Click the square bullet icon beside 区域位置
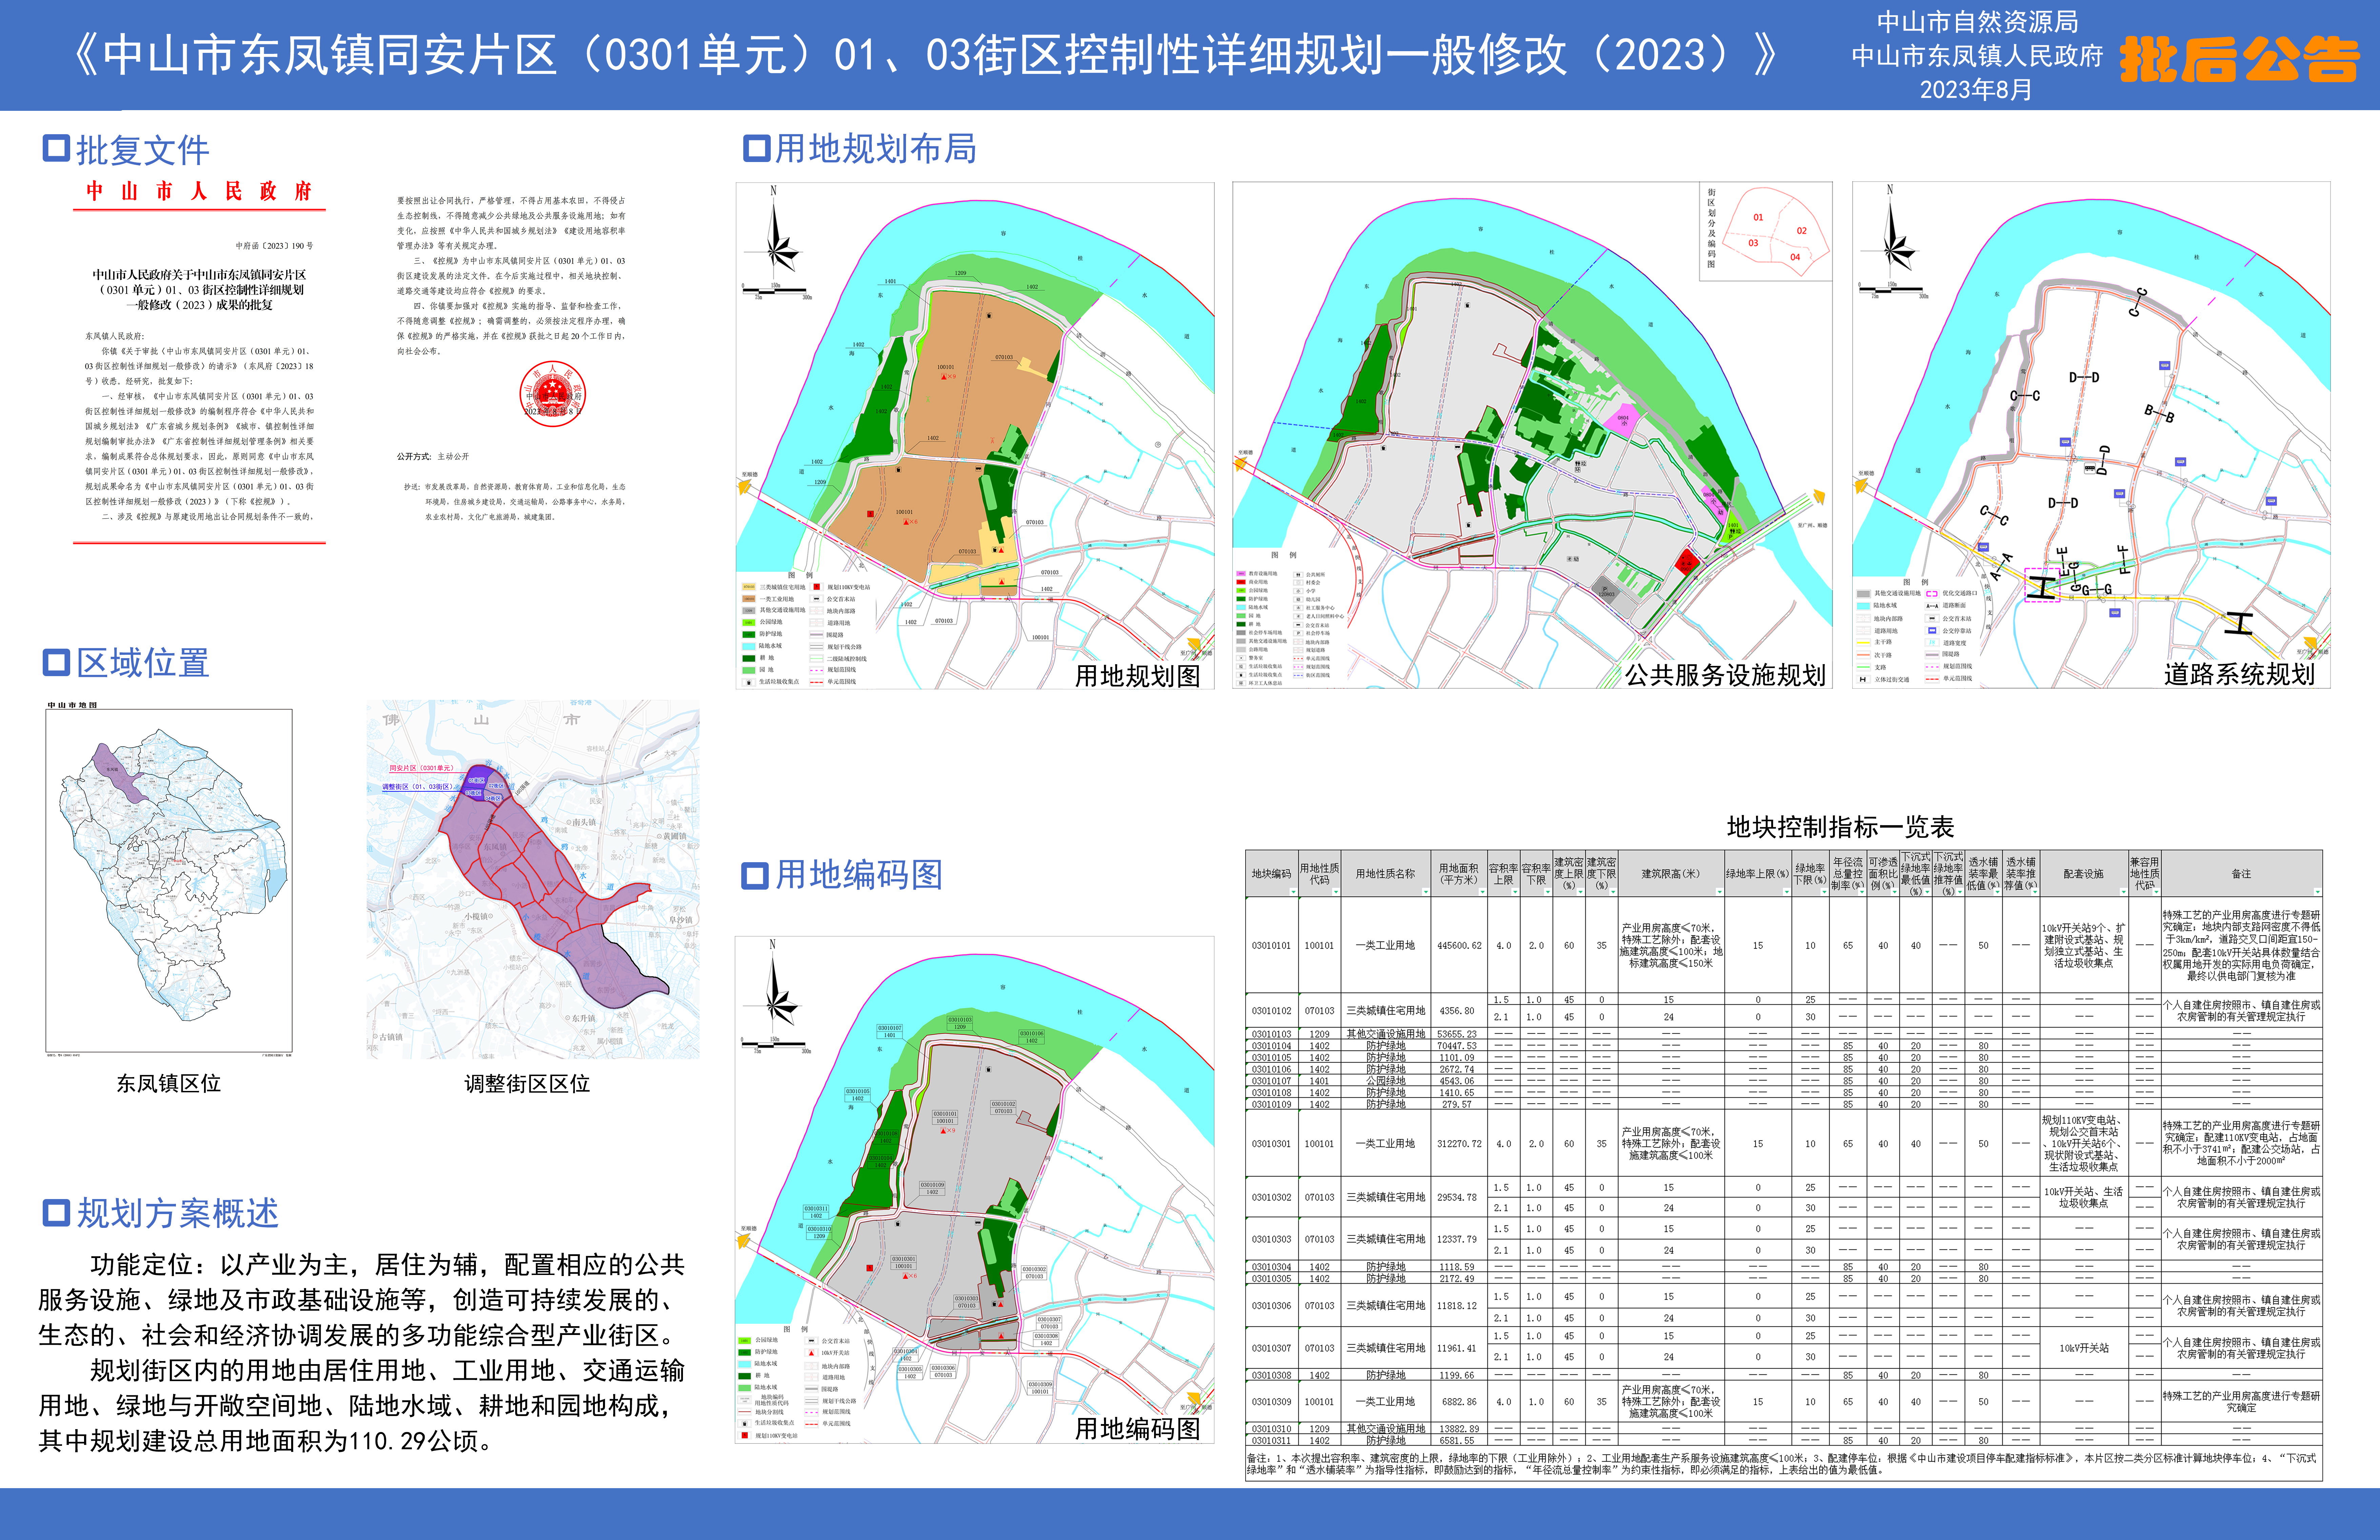Screen dimensions: 2380x1540 click(x=56, y=662)
